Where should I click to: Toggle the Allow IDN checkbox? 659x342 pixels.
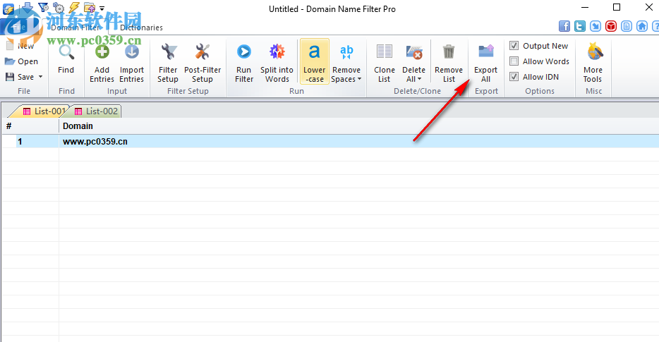[x=514, y=77]
